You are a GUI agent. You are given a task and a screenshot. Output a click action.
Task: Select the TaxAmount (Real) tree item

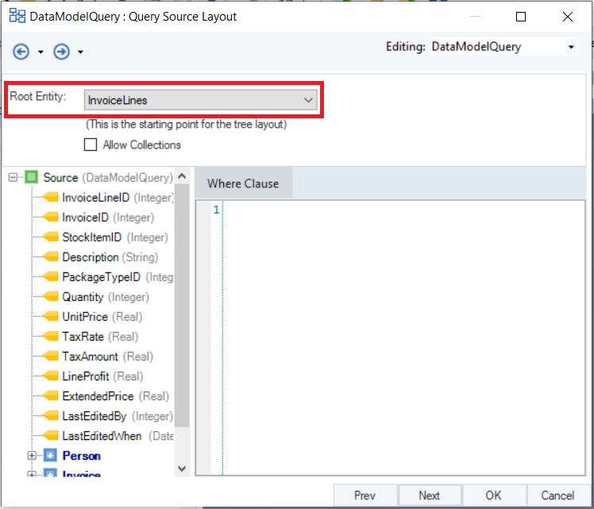(x=107, y=357)
